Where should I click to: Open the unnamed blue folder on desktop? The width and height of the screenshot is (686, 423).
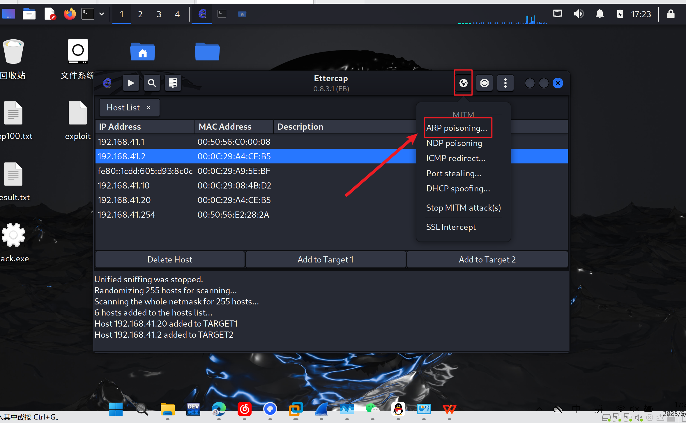pos(207,52)
